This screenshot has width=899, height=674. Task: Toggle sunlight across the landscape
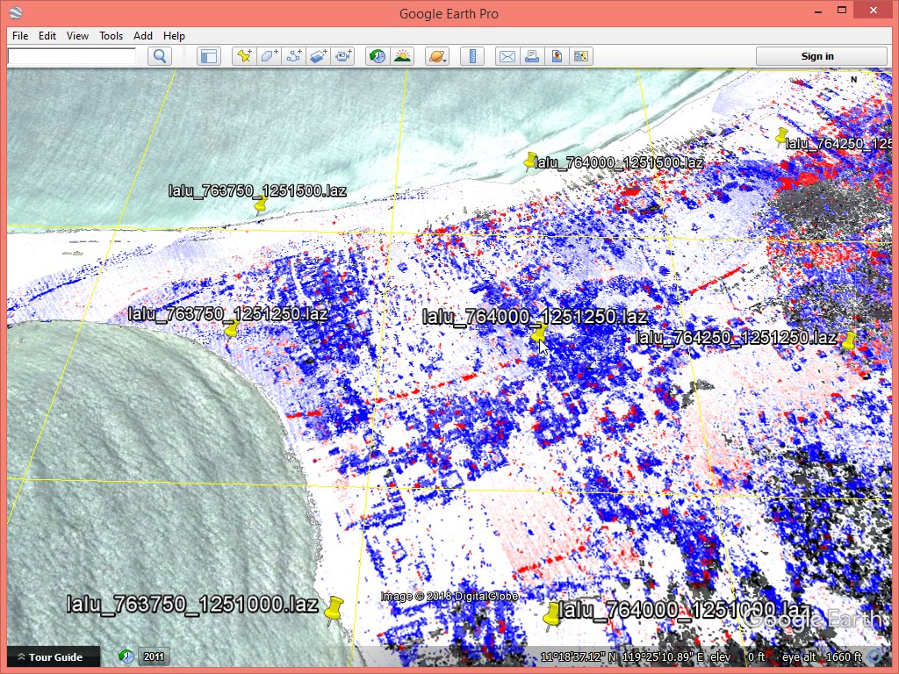click(402, 56)
